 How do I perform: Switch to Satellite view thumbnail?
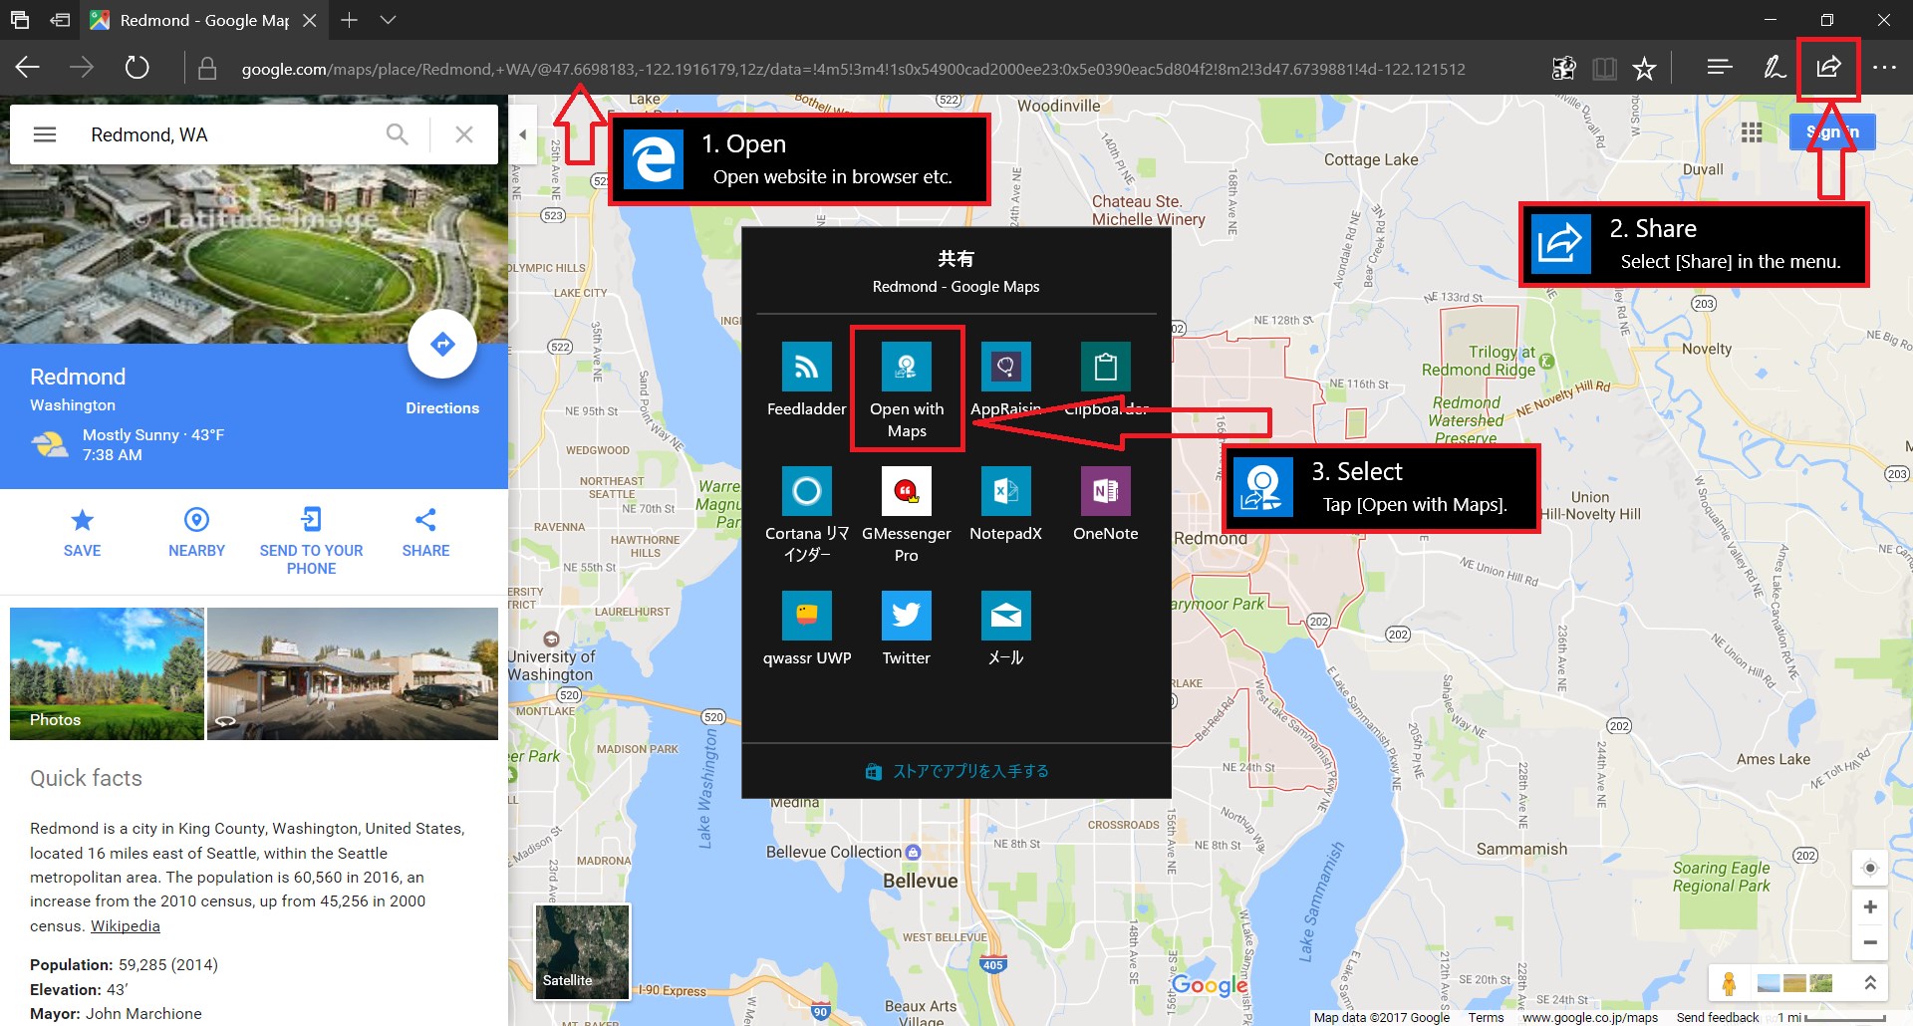(x=583, y=951)
